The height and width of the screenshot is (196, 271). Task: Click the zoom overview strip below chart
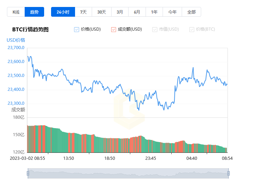click(128, 173)
